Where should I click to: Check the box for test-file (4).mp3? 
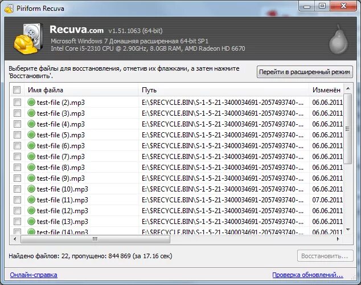(17, 124)
